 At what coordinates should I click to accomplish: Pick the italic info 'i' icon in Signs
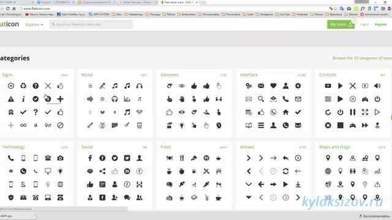(23, 99)
